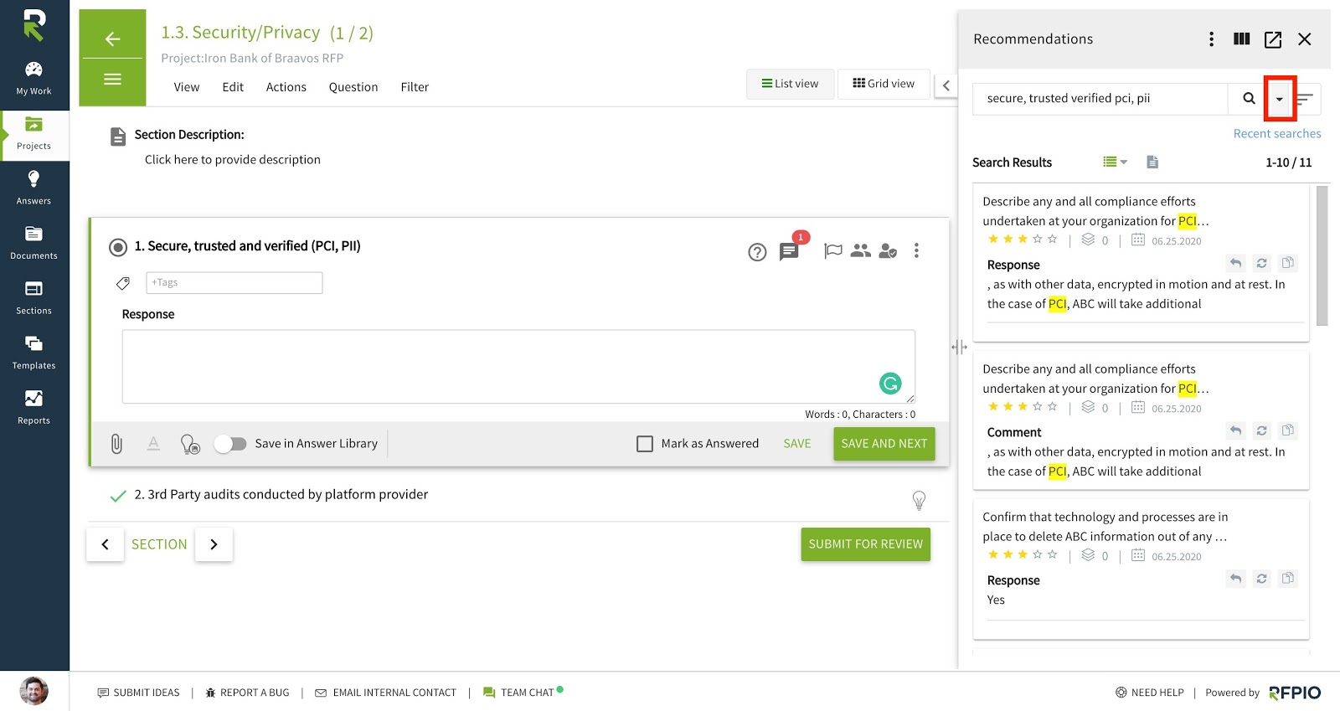Open Templates in the sidebar
The height and width of the screenshot is (711, 1340).
click(x=33, y=353)
